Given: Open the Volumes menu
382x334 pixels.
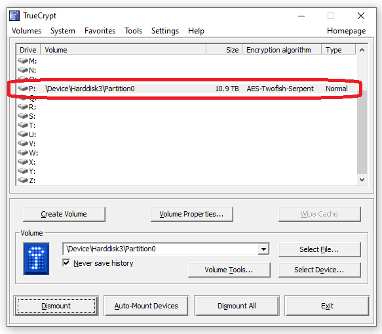Looking at the screenshot, I should (x=27, y=31).
